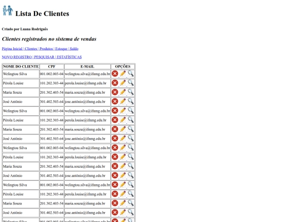
Task: Click Criado por Luana Rodrigués text
Action: [25, 29]
